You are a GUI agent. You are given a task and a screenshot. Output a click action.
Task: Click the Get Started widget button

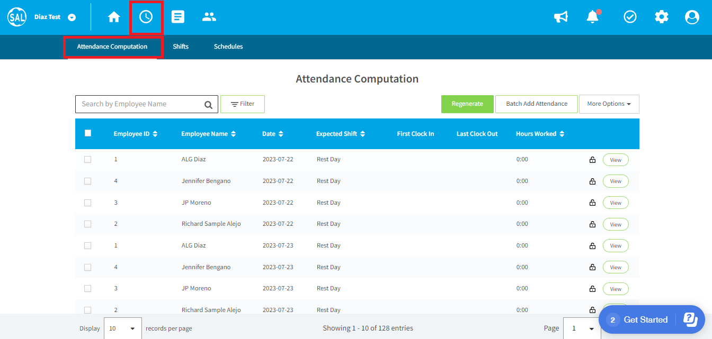click(x=652, y=319)
